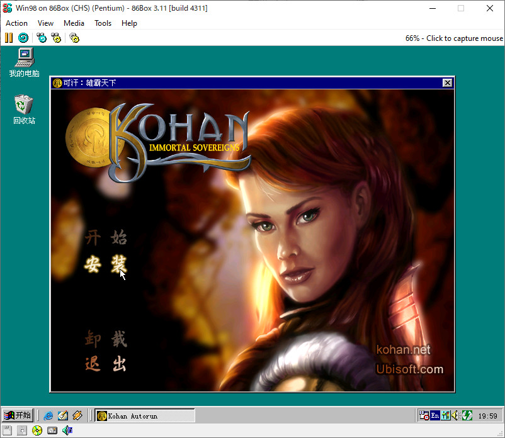Click the sound status bar icon

coord(67,430)
